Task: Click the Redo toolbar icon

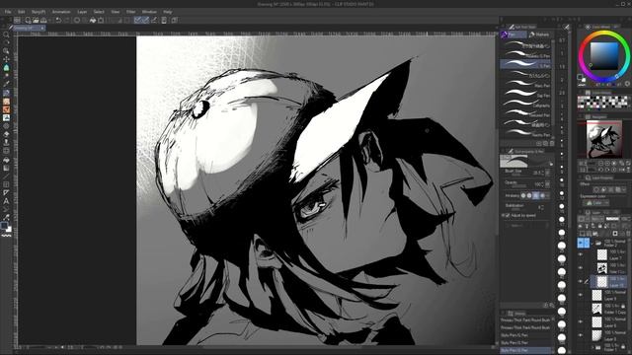Action: 66,20
